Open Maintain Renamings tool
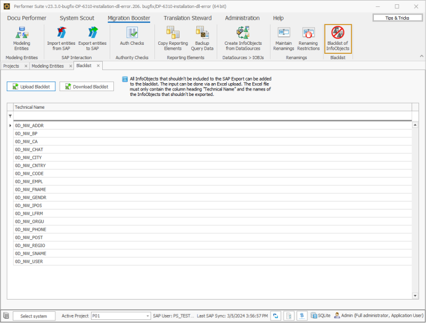The height and width of the screenshot is (323, 426). click(284, 38)
